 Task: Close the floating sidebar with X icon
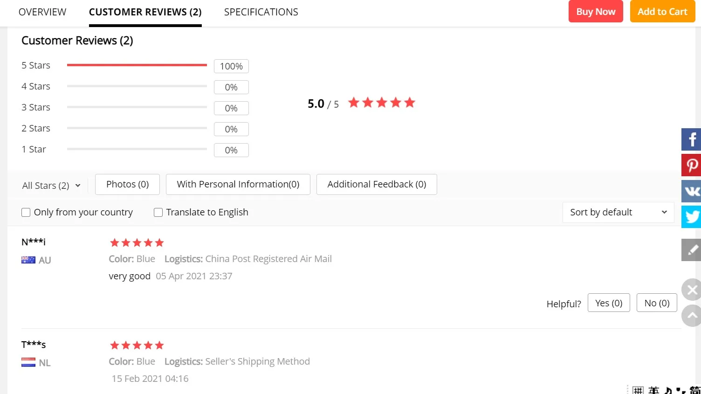click(x=692, y=290)
